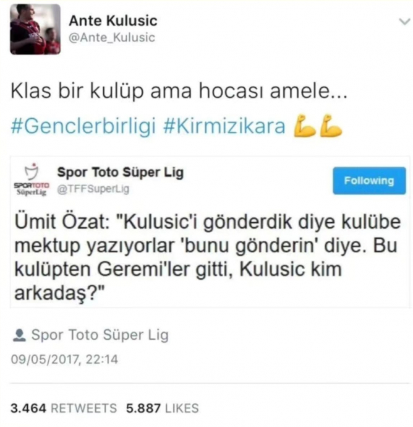Toggle the Following button
The width and height of the screenshot is (413, 427).
point(369,181)
